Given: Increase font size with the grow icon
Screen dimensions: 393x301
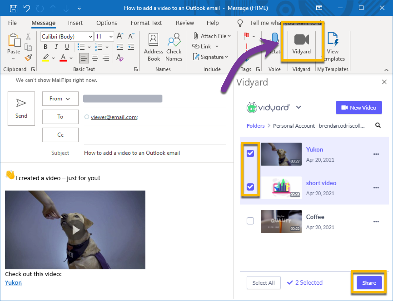Looking at the screenshot, I should [x=120, y=36].
